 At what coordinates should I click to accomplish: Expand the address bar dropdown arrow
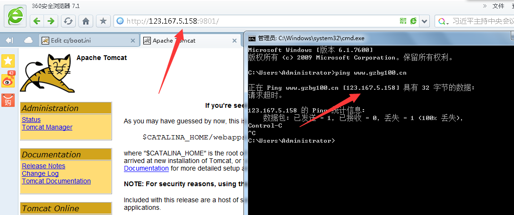point(425,21)
